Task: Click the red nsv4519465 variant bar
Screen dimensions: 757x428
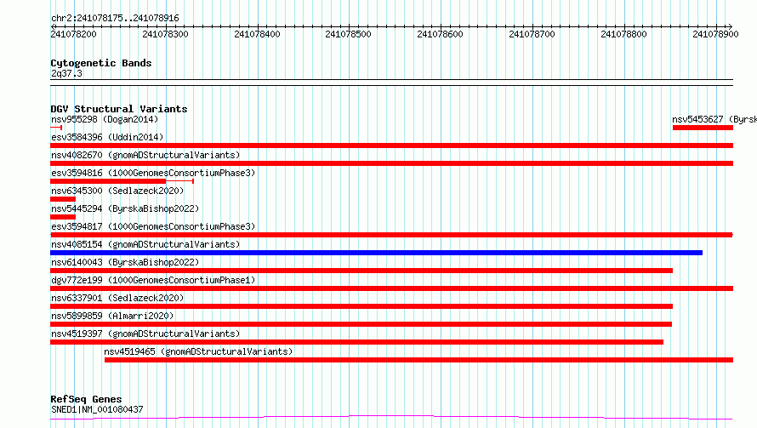Action: pos(419,360)
